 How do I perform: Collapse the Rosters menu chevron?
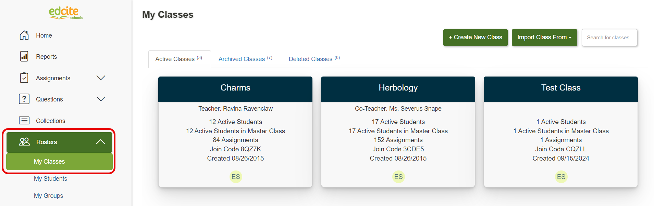(x=100, y=142)
